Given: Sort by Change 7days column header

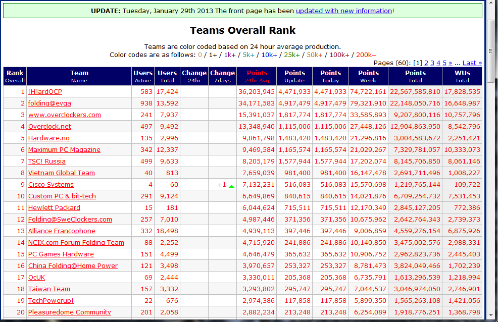Looking at the screenshot, I should 222,76.
